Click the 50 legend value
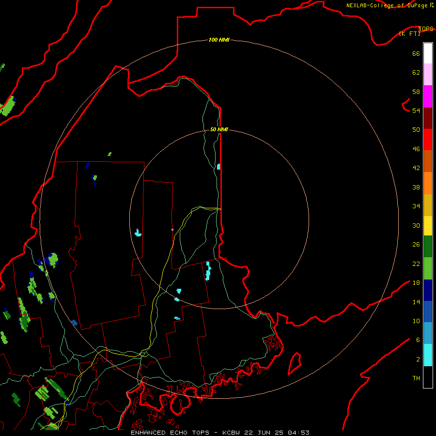 (416, 130)
